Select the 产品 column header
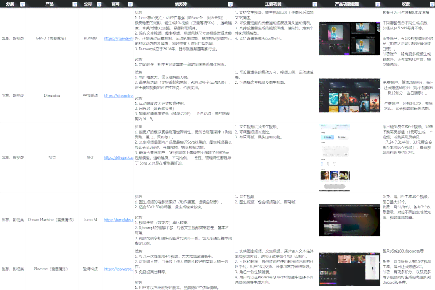The image size is (435, 290). [x=50, y=4]
